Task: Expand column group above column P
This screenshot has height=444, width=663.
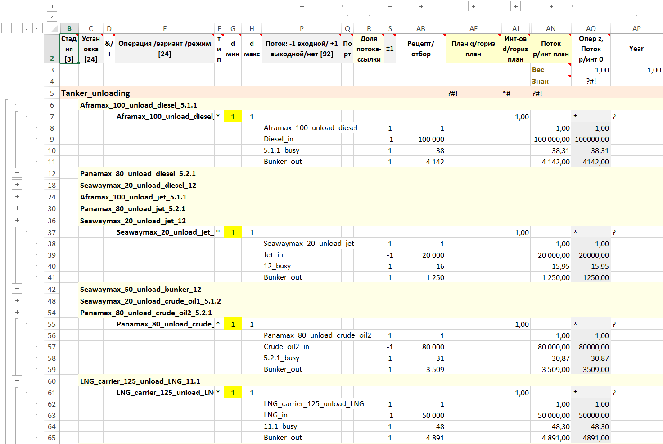Action: [x=302, y=6]
